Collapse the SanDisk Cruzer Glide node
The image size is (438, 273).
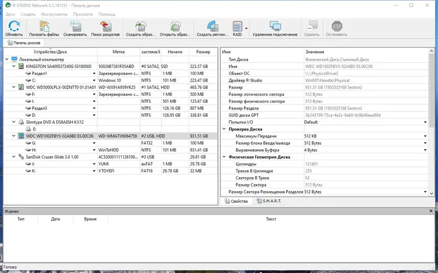(x=14, y=157)
